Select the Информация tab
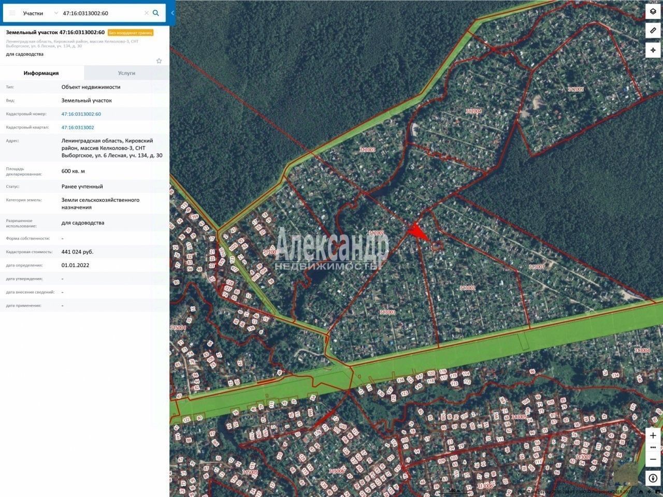Viewport: 663px width, 497px height. pos(41,73)
